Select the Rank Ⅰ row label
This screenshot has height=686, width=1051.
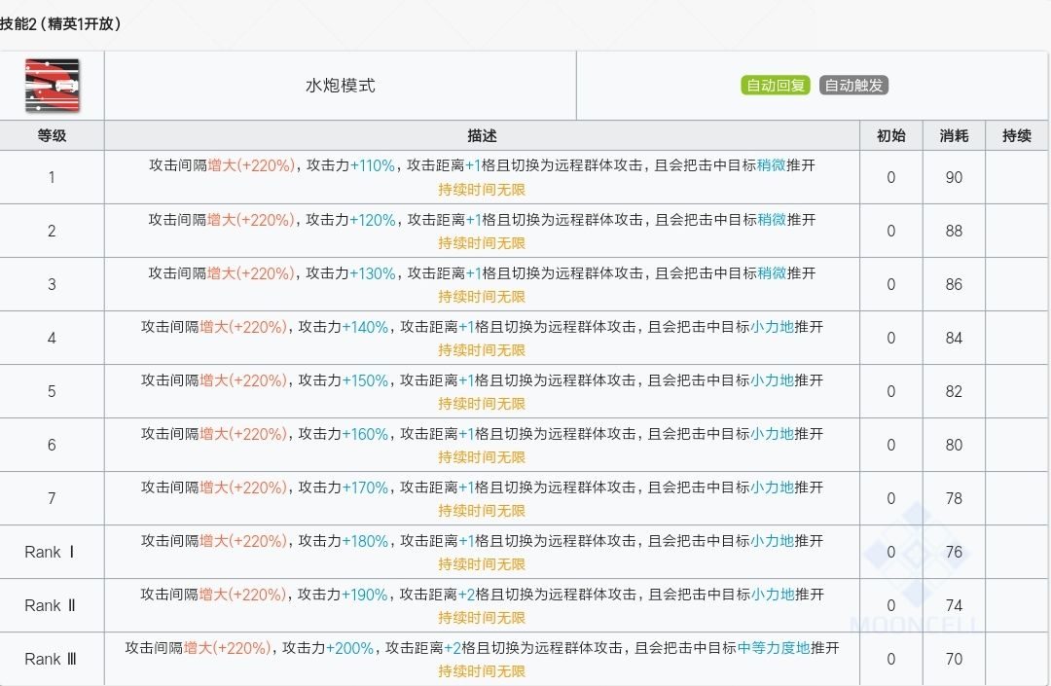pos(50,552)
